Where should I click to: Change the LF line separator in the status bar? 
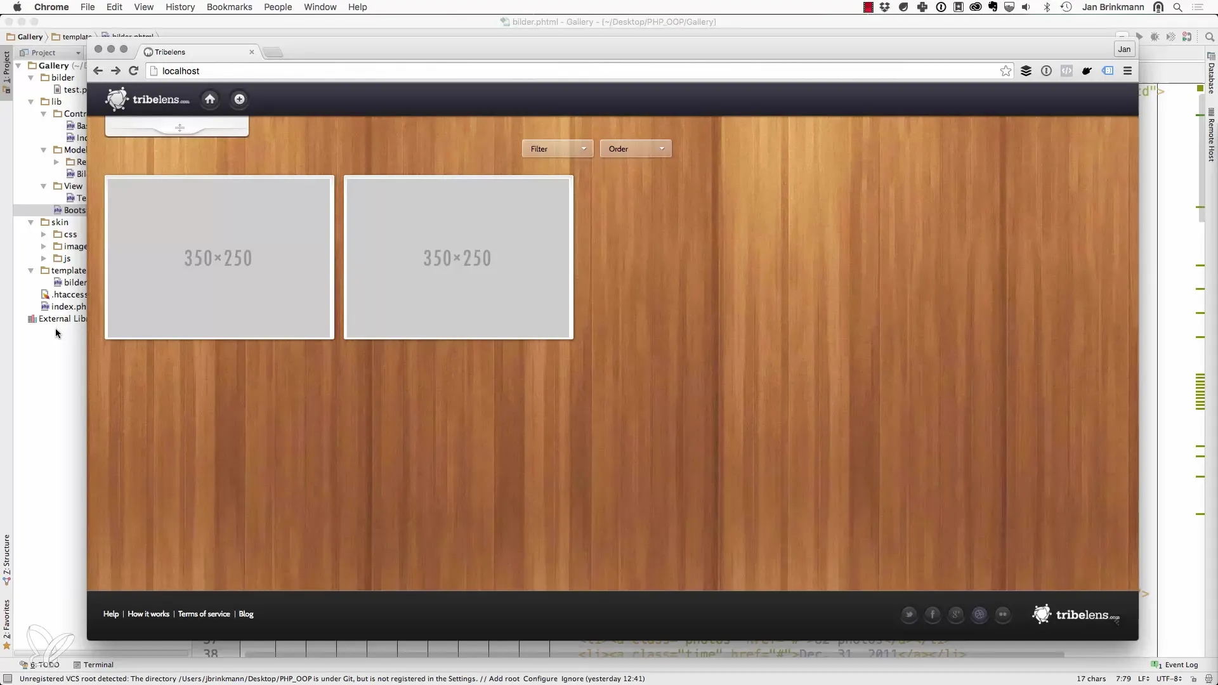pos(1143,679)
